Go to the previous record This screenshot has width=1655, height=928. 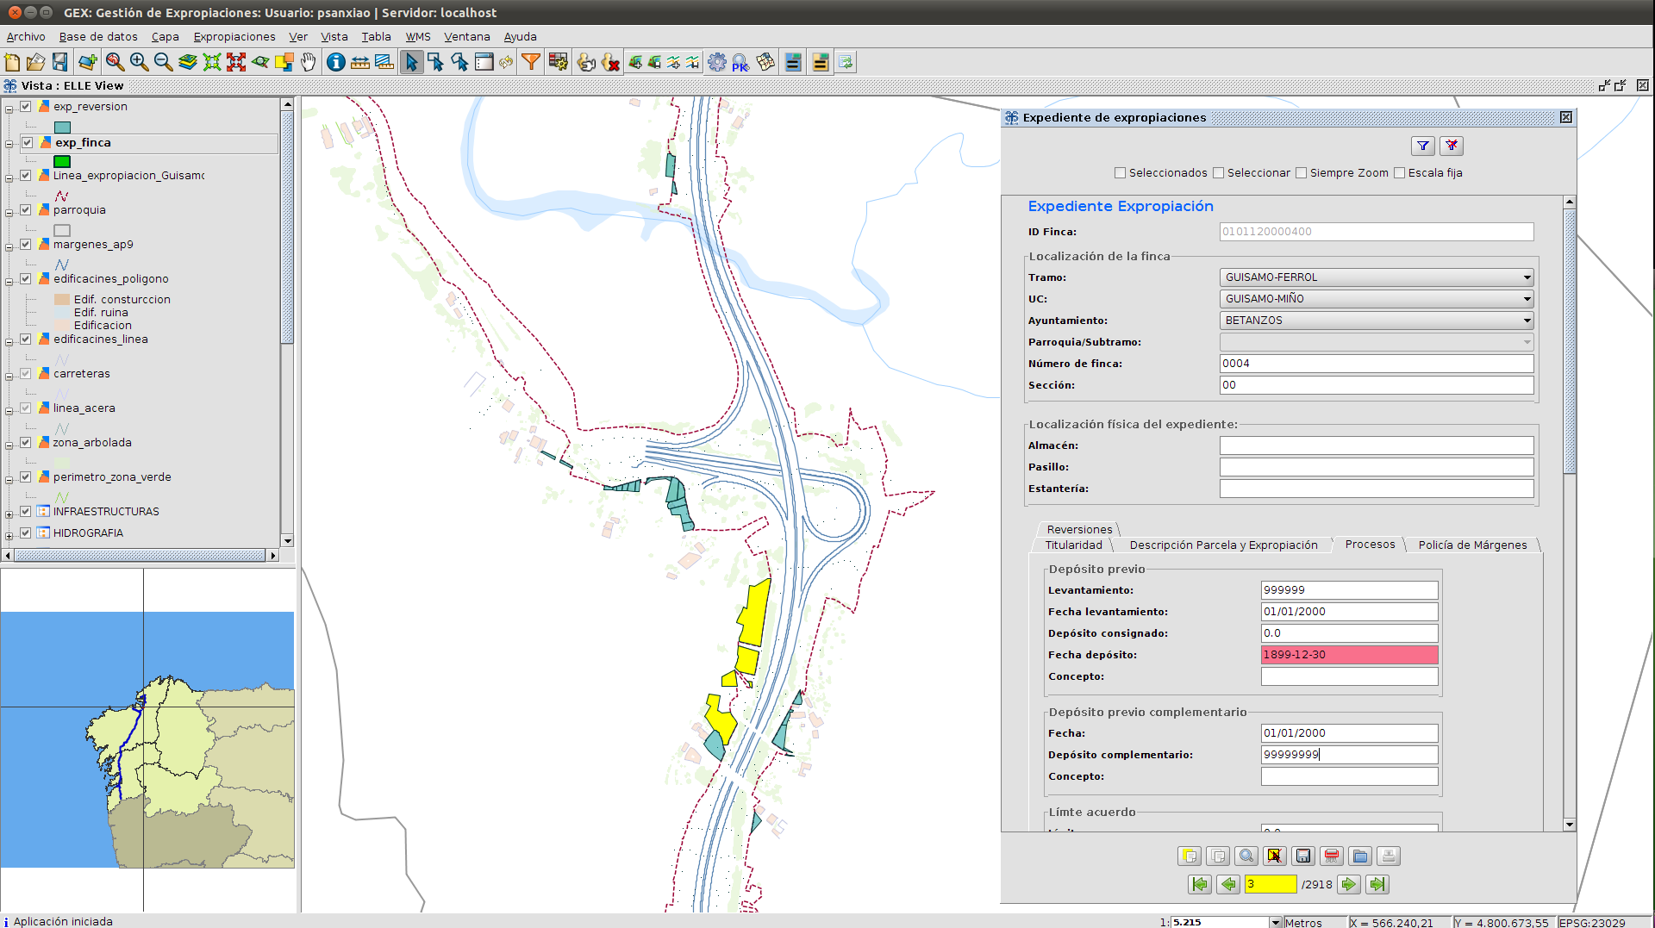[1228, 884]
